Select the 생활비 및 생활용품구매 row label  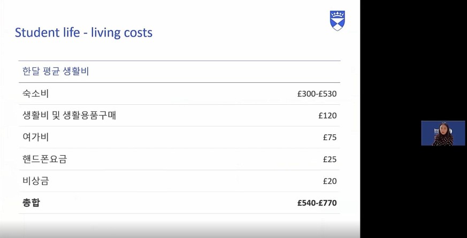click(69, 116)
